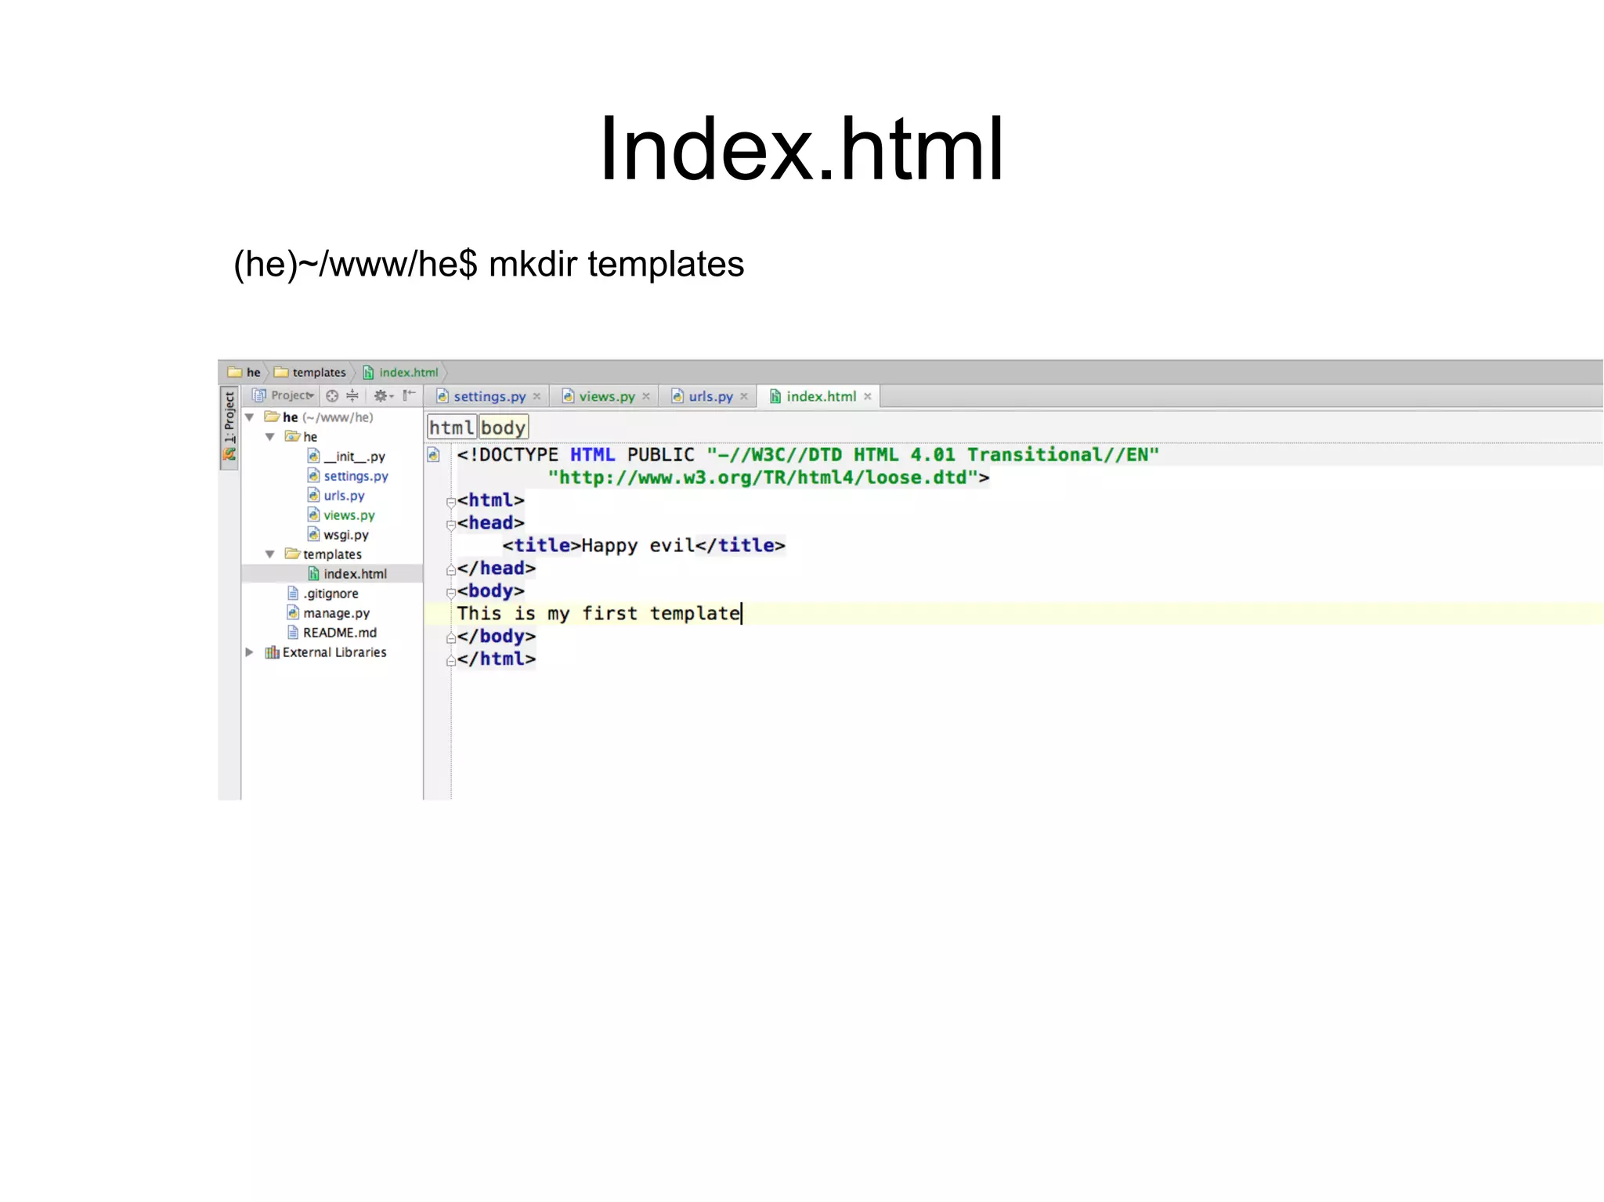Viewport: 1604px width, 1202px height.
Task: Fold the opening body tag in gutter
Action: [x=451, y=593]
